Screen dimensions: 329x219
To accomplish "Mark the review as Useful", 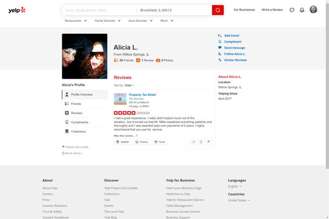I will [122, 142].
